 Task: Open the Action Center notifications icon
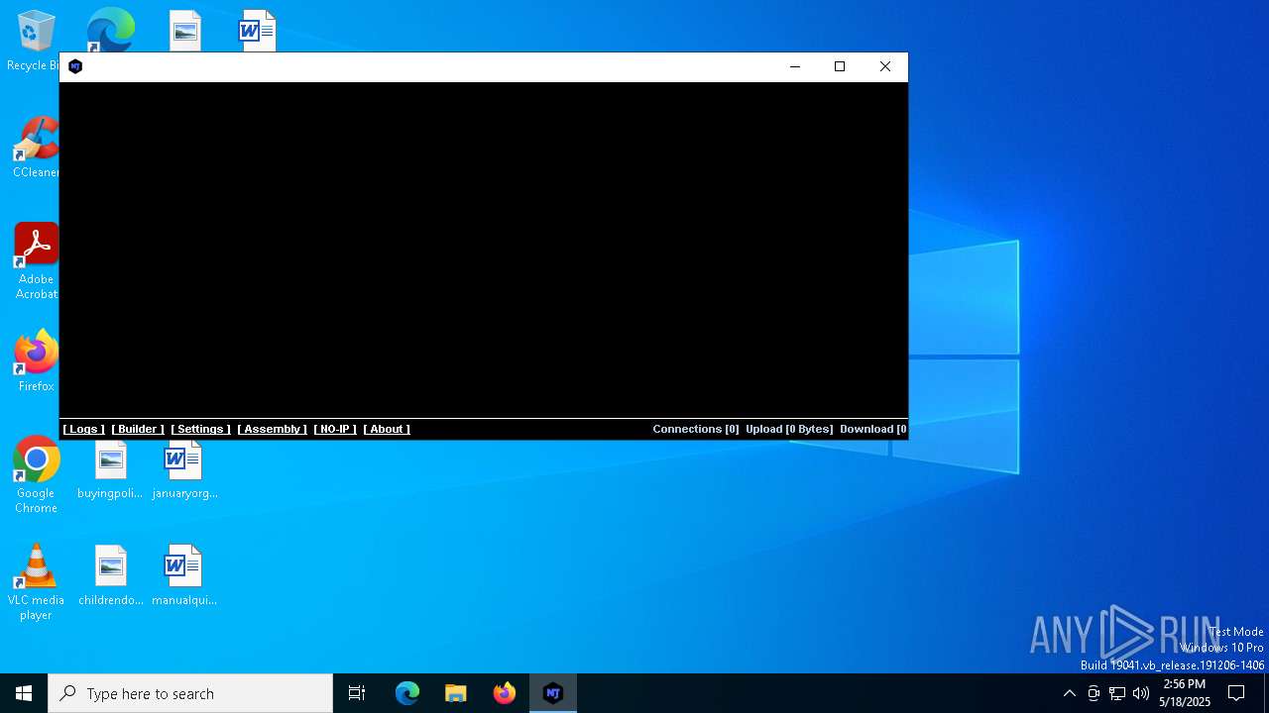tap(1236, 693)
